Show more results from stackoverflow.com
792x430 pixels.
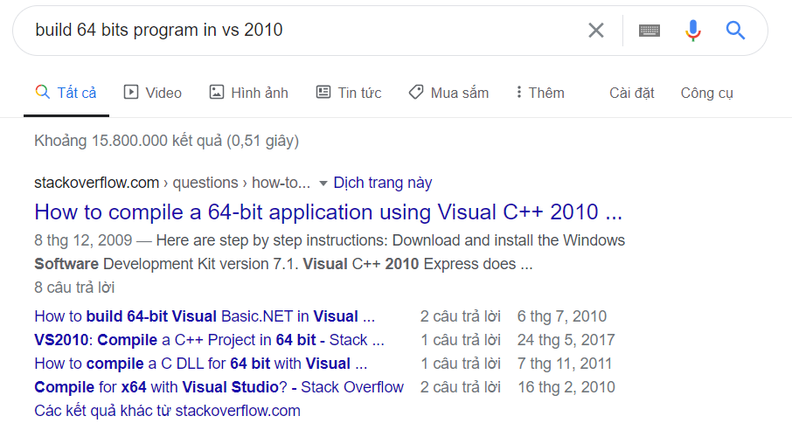(x=167, y=411)
